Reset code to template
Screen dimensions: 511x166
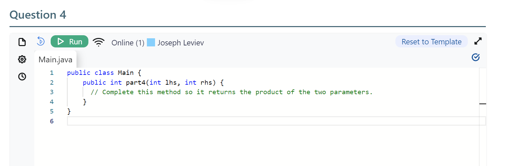pos(431,42)
